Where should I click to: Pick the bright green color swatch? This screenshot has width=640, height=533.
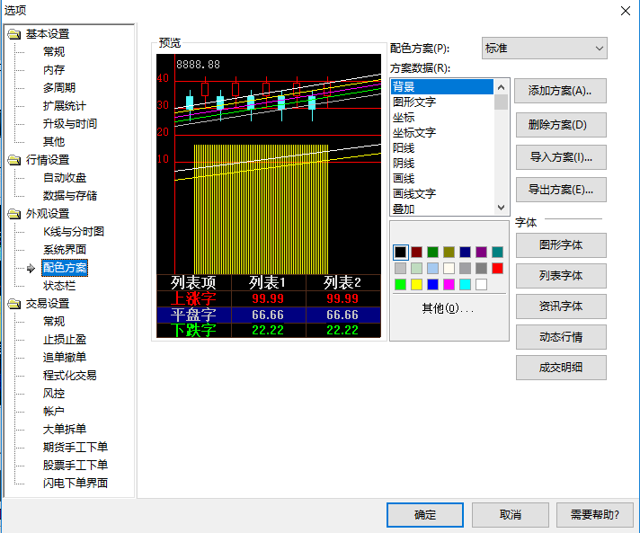coord(400,284)
